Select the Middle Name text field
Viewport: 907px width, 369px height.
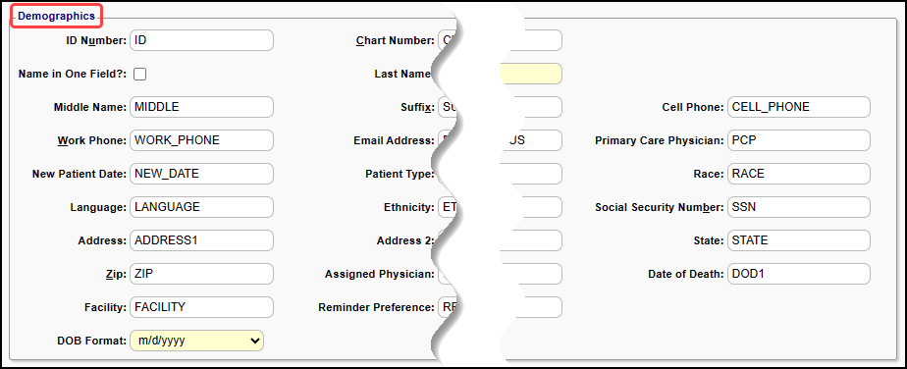[x=202, y=107]
